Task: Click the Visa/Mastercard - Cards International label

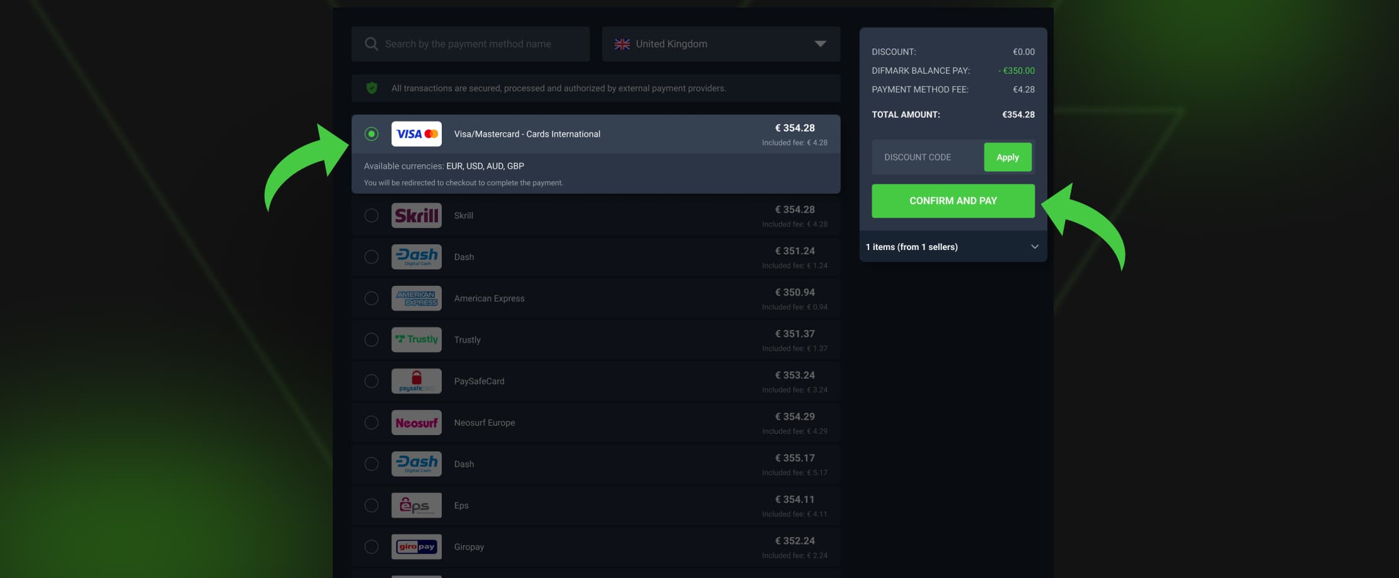Action: click(x=527, y=134)
